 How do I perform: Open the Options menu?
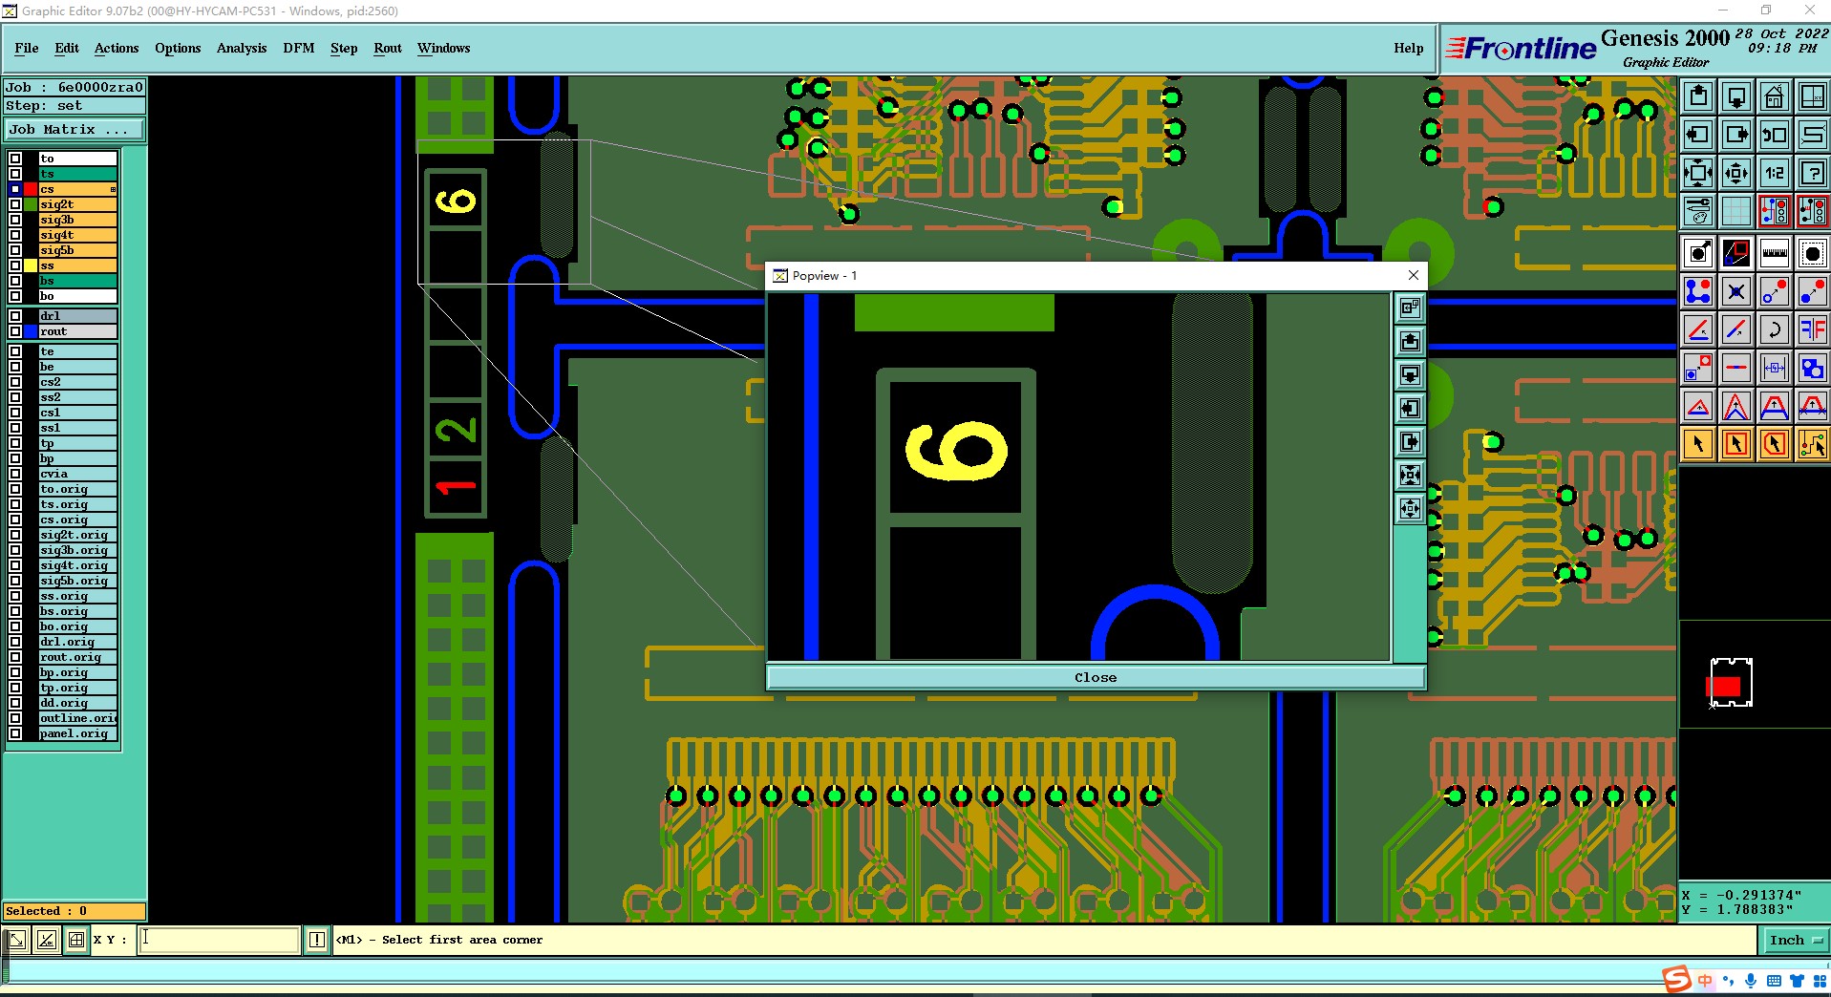pos(178,48)
